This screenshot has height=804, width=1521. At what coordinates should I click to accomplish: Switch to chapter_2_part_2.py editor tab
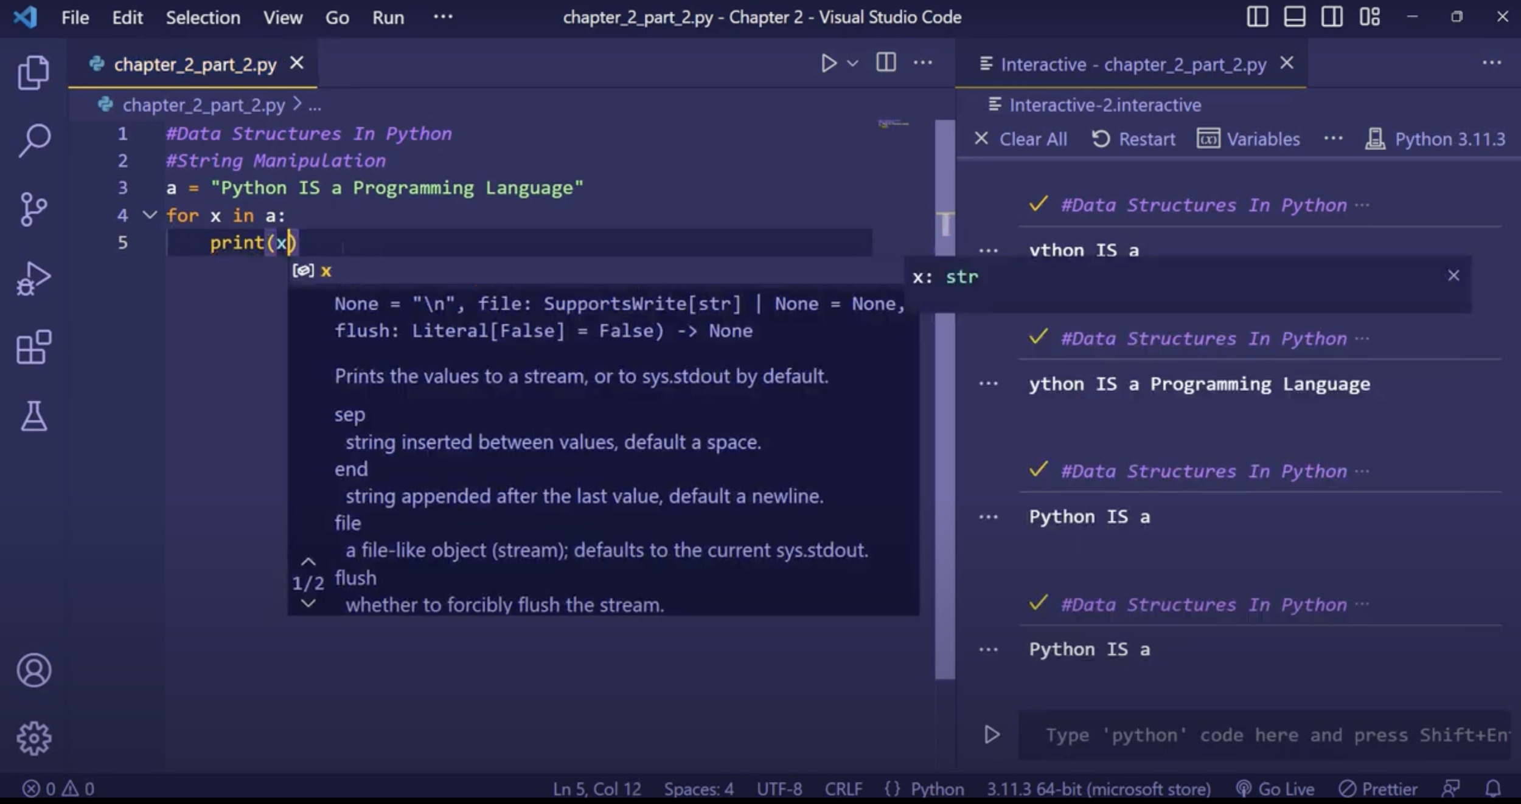[194, 64]
